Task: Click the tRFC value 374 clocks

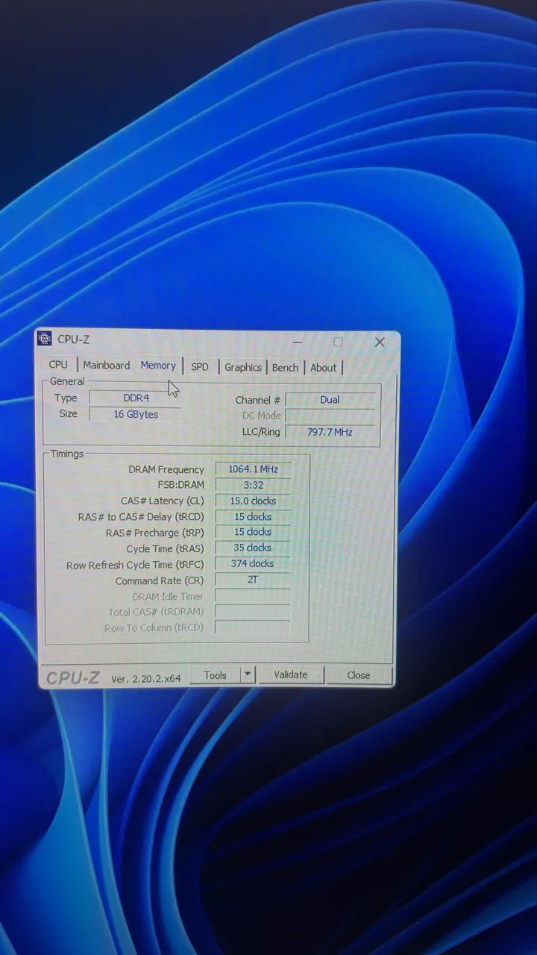Action: click(253, 563)
